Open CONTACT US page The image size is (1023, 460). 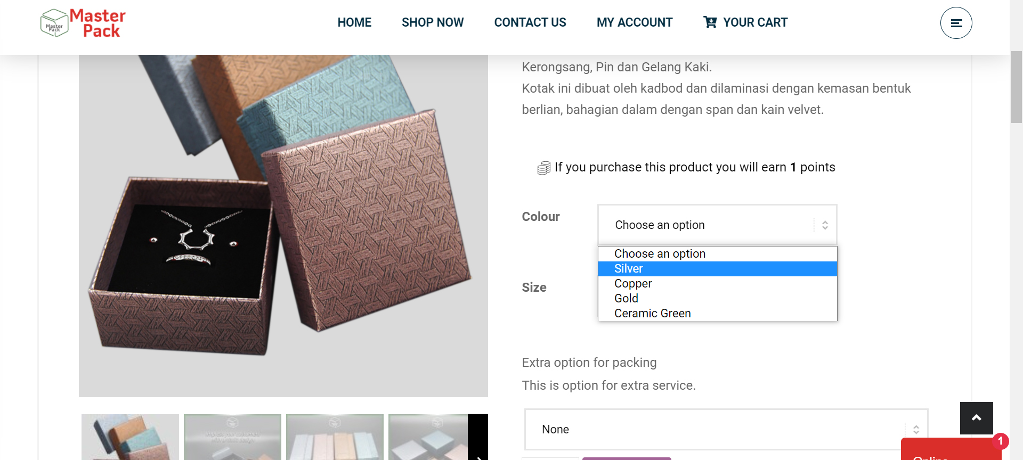pyautogui.click(x=530, y=22)
